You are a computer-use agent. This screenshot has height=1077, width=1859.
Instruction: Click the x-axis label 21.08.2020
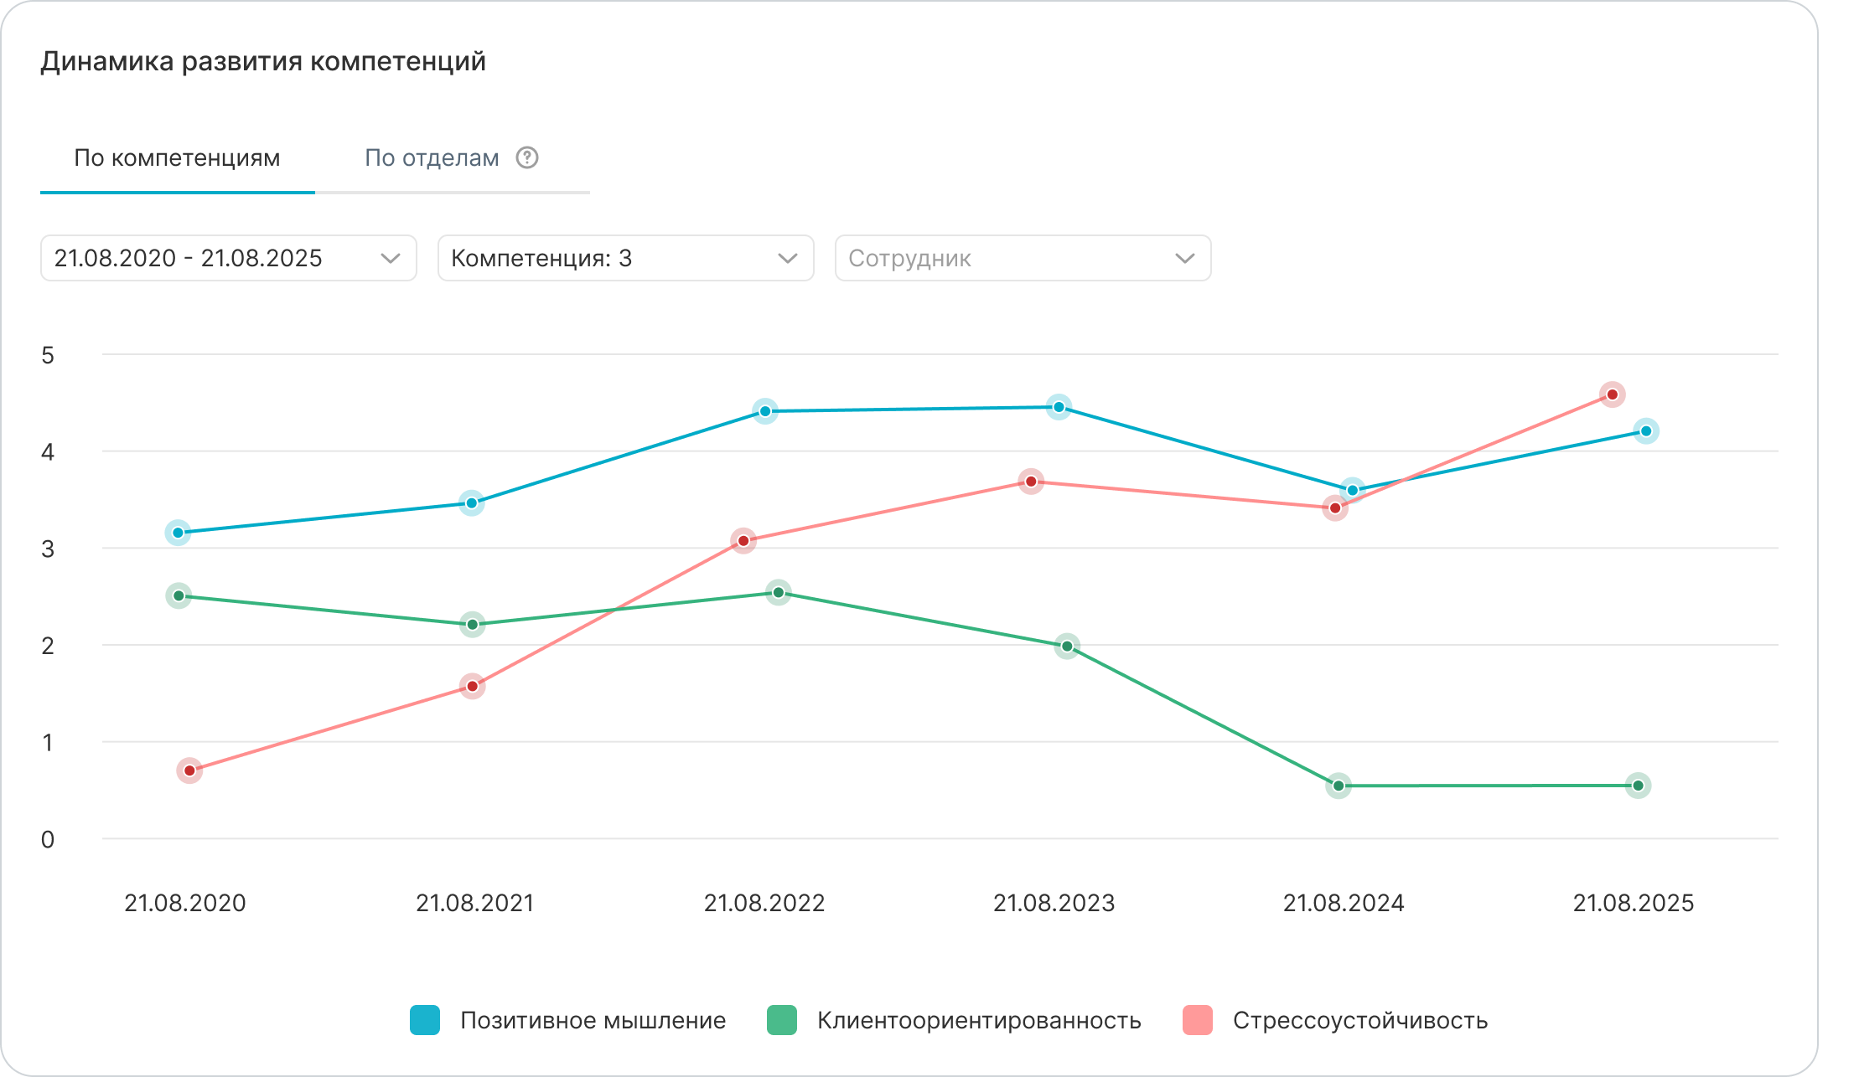click(x=185, y=903)
